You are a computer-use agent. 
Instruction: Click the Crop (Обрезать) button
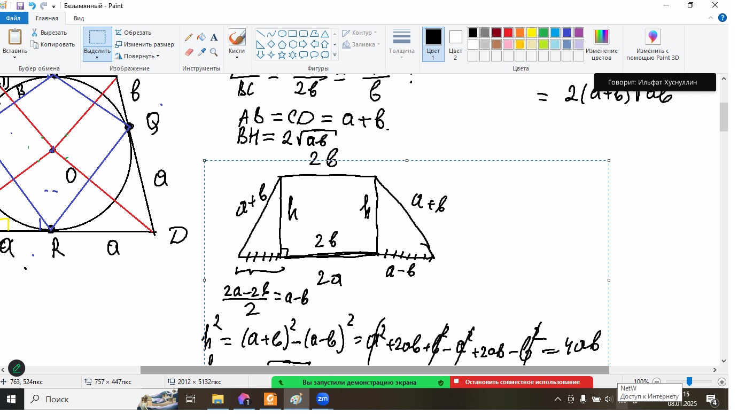pyautogui.click(x=134, y=33)
